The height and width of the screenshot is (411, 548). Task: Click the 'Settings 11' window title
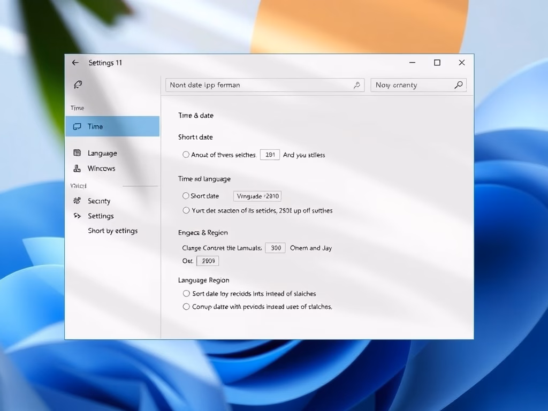105,63
